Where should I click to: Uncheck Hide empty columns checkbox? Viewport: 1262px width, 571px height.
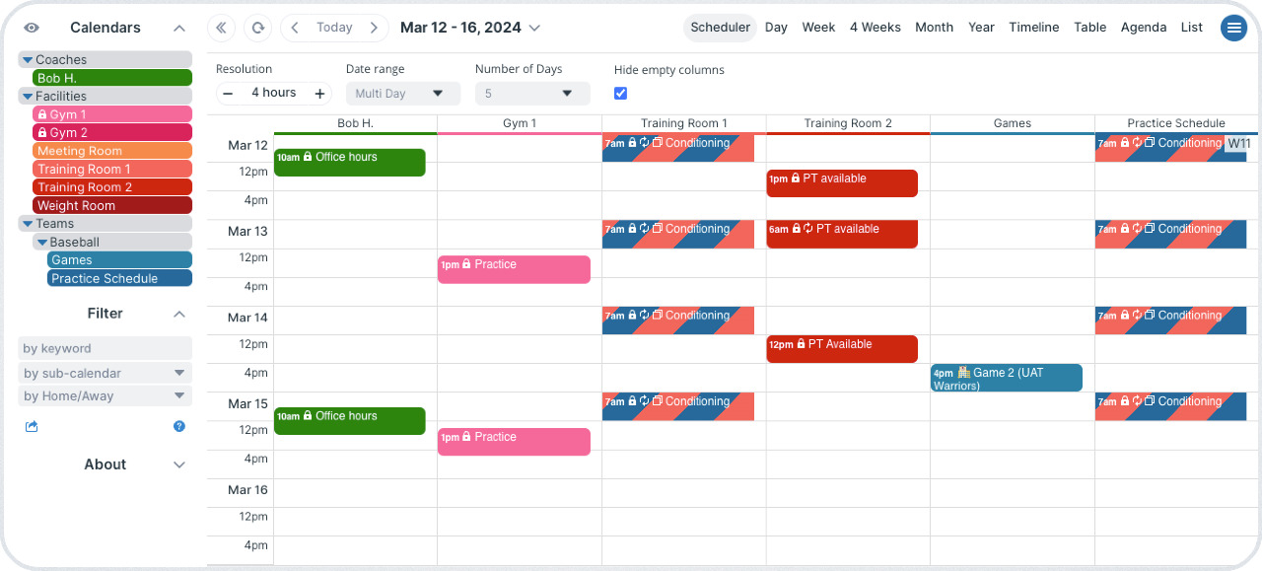pyautogui.click(x=620, y=94)
